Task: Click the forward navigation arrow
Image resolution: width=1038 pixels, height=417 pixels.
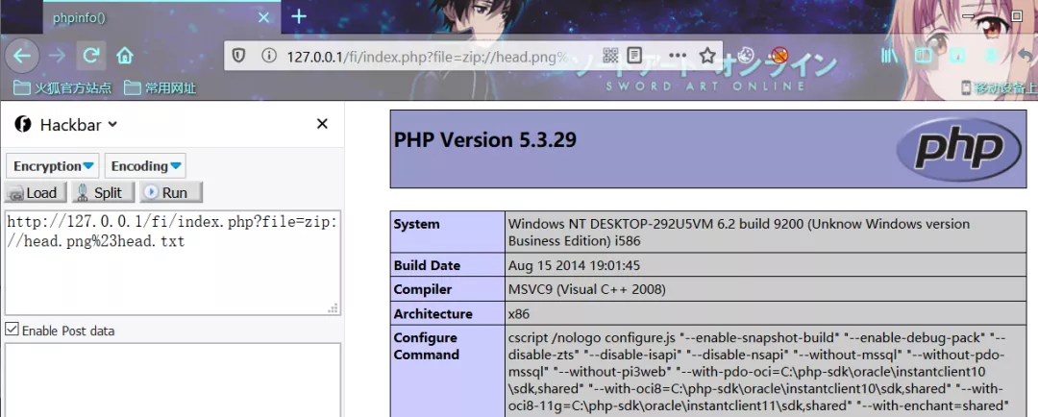Action: tap(57, 56)
